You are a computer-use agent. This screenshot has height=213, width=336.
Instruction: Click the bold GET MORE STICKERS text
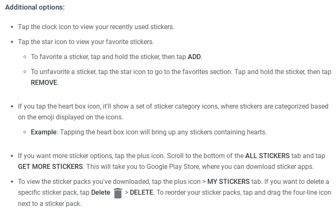[x=50, y=166]
